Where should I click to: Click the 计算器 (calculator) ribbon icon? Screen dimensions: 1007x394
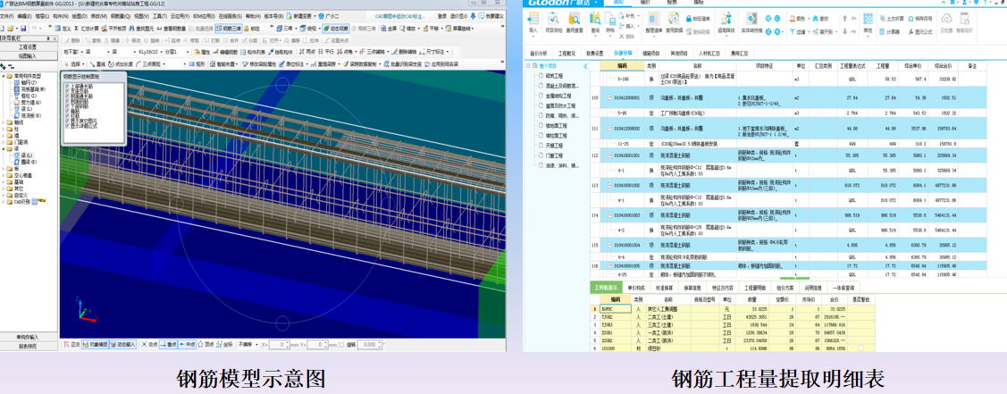[x=890, y=30]
